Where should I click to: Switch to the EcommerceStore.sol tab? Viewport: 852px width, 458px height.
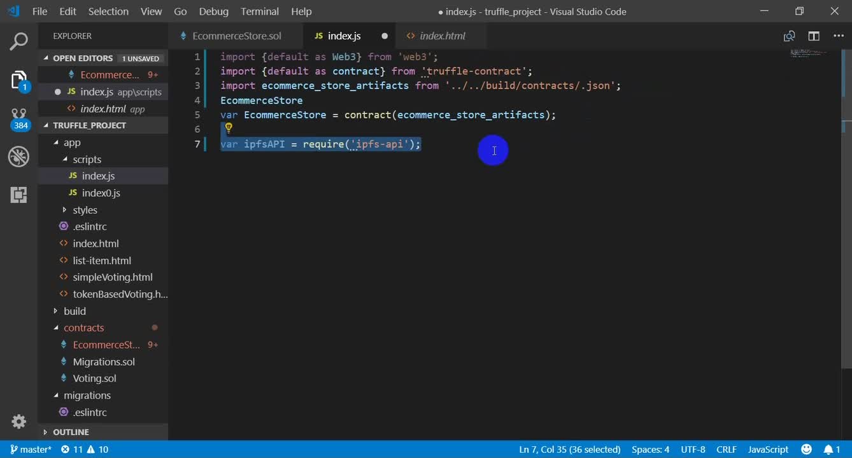tap(236, 36)
